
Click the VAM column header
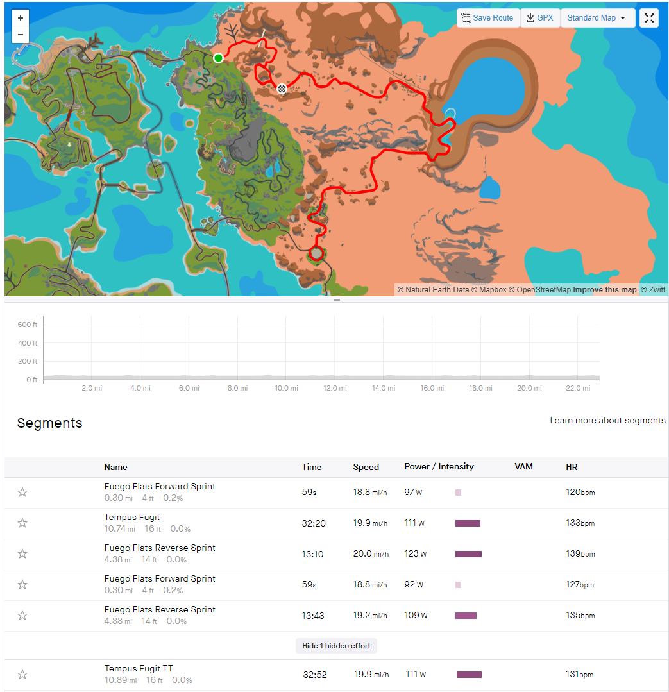tap(523, 466)
